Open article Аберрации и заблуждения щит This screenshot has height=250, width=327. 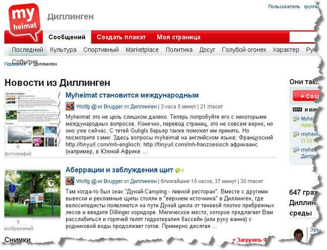click(119, 170)
